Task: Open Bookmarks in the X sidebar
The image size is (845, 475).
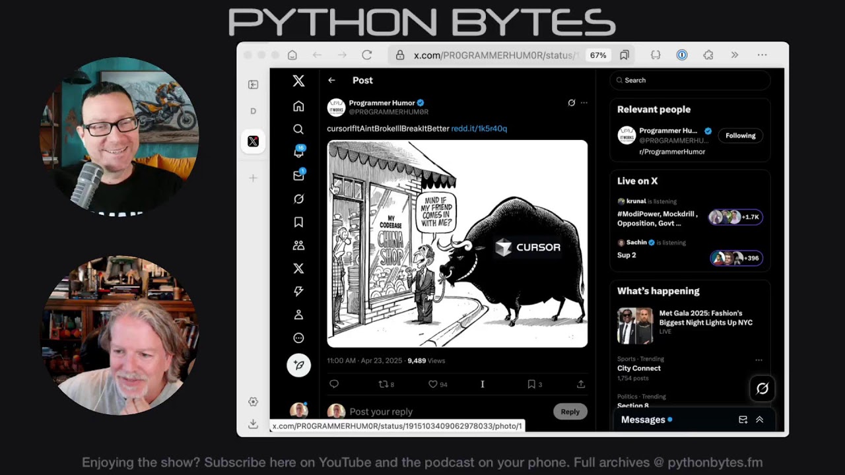Action: coord(298,222)
